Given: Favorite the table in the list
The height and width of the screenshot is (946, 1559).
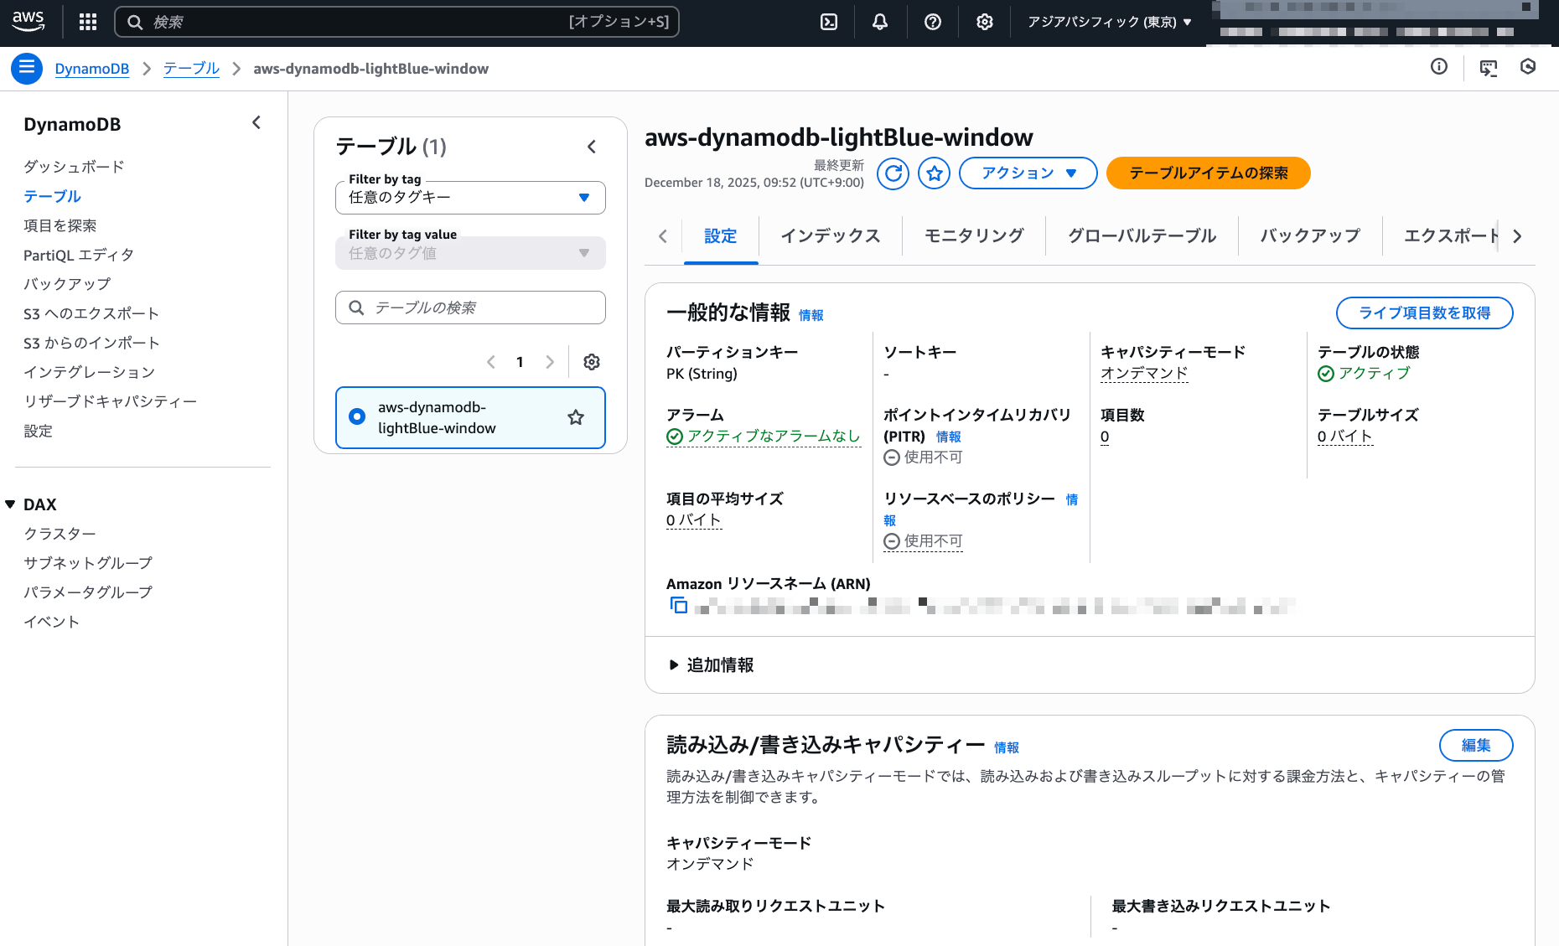Looking at the screenshot, I should tap(576, 417).
